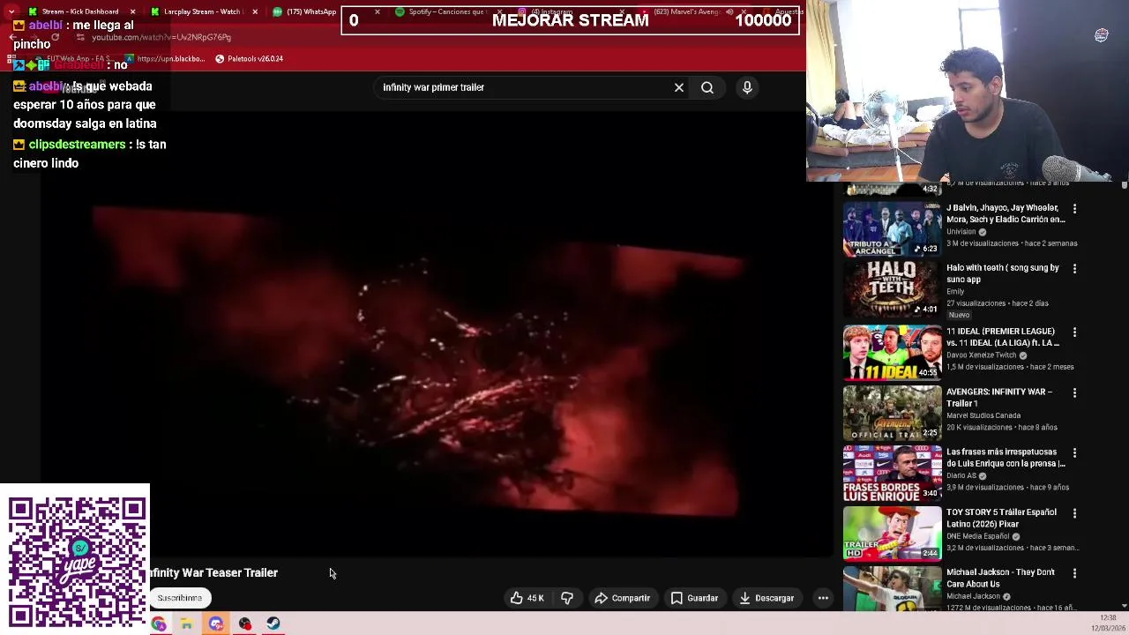
Task: Open options menu for Halo with teeth video
Action: coord(1074,268)
